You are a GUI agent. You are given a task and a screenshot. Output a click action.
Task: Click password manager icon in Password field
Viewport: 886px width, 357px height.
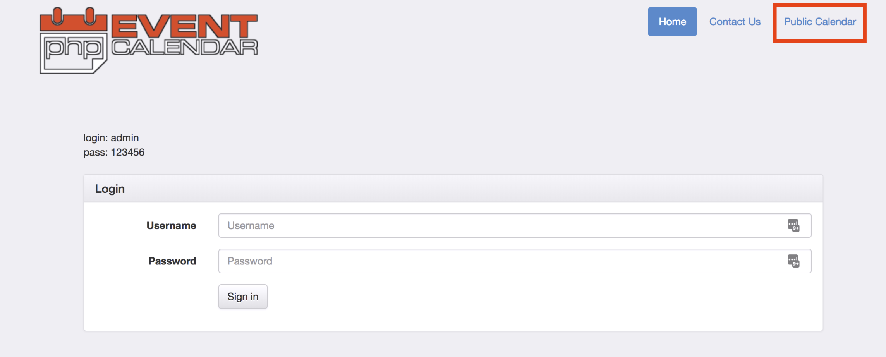click(x=793, y=261)
